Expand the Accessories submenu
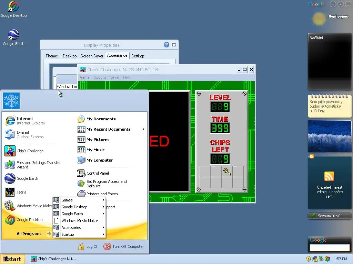This screenshot has width=353, height=264. 79,228
